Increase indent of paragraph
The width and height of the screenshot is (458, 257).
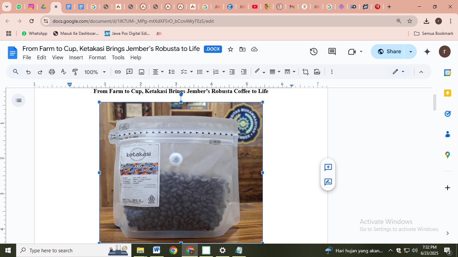pos(244,72)
